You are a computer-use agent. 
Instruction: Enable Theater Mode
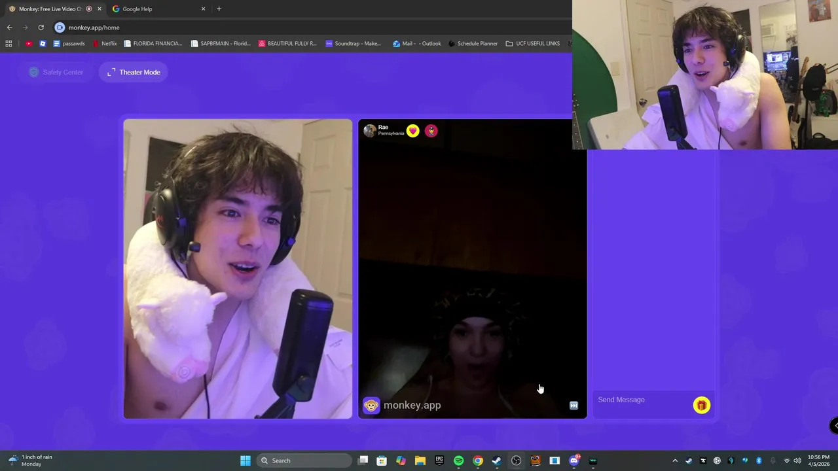pyautogui.click(x=134, y=72)
